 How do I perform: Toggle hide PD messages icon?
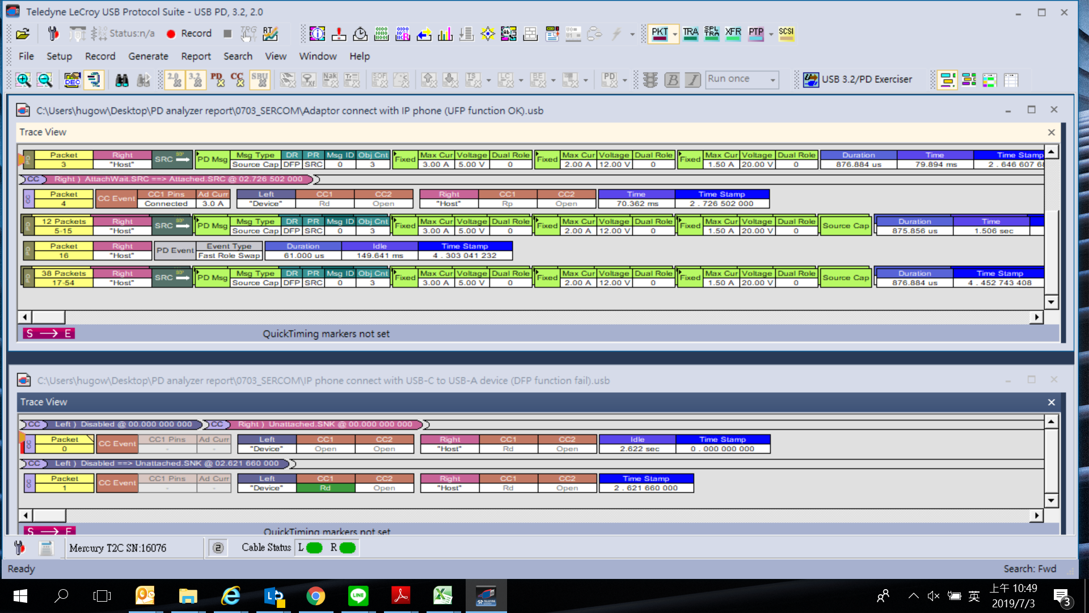click(x=217, y=80)
